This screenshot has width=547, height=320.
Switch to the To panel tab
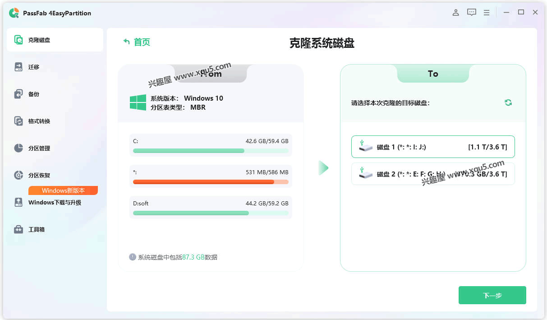point(432,74)
